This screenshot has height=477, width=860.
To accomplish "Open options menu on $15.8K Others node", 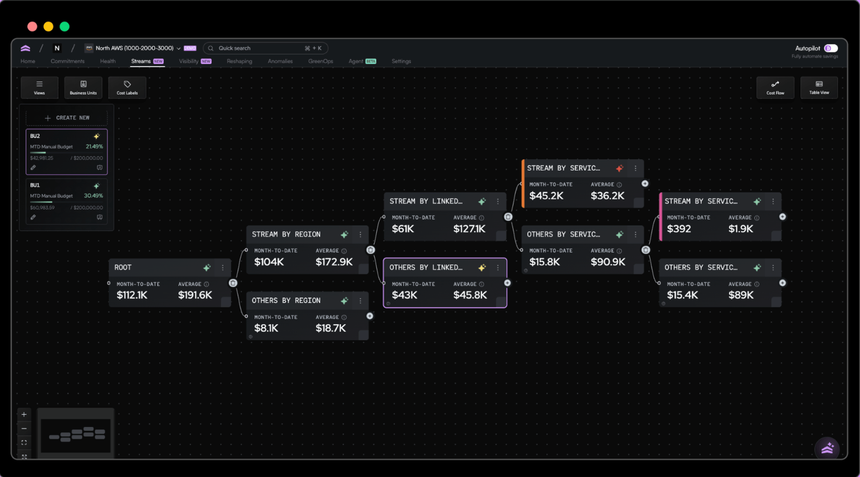I will coord(635,235).
